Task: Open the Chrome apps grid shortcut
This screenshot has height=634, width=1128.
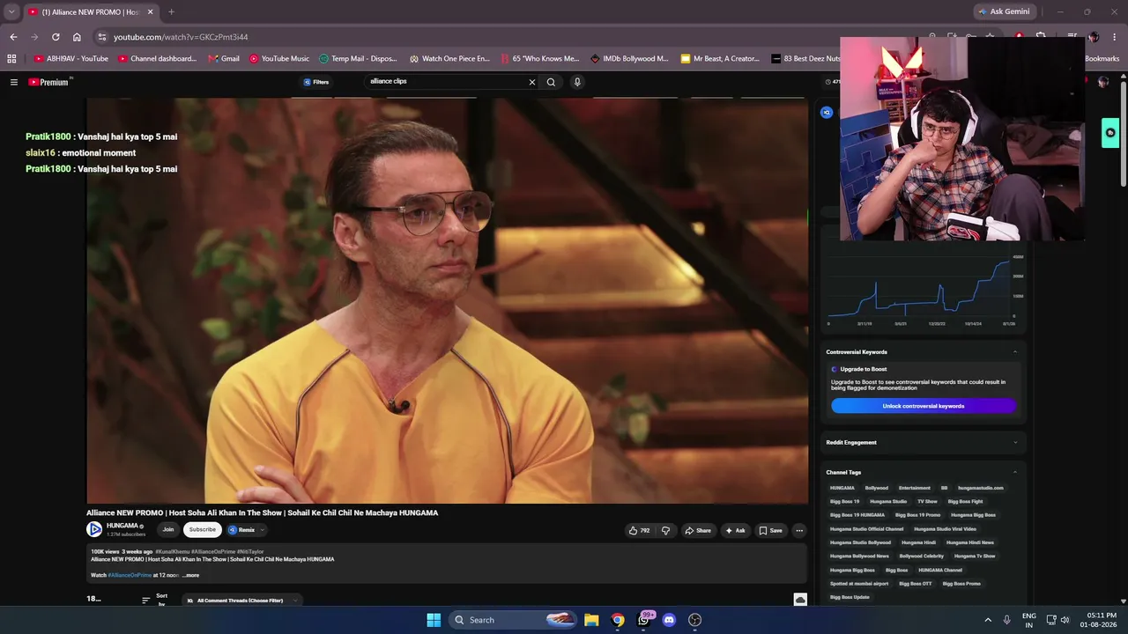Action: point(11,59)
